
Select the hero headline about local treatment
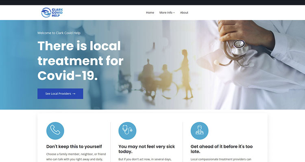pos(81,61)
